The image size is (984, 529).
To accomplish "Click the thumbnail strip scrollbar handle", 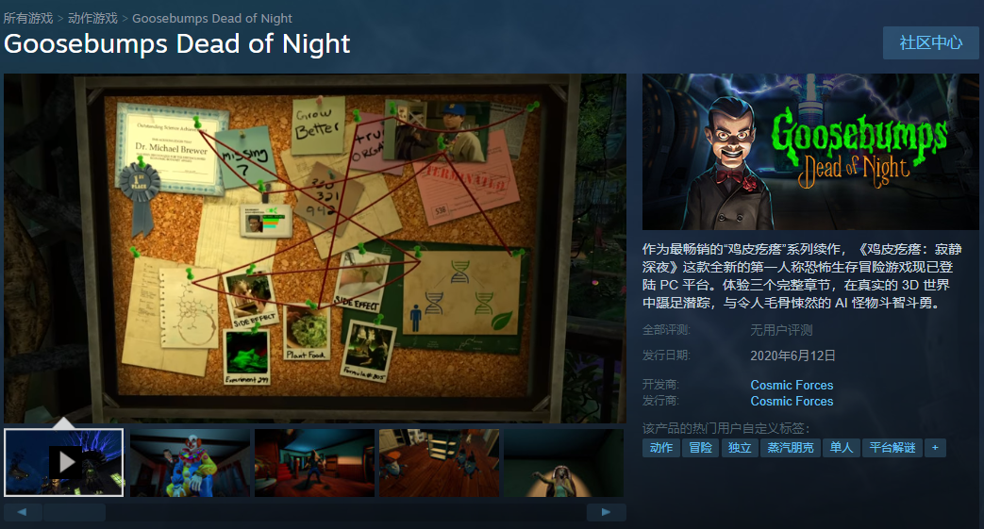I will pos(74,512).
